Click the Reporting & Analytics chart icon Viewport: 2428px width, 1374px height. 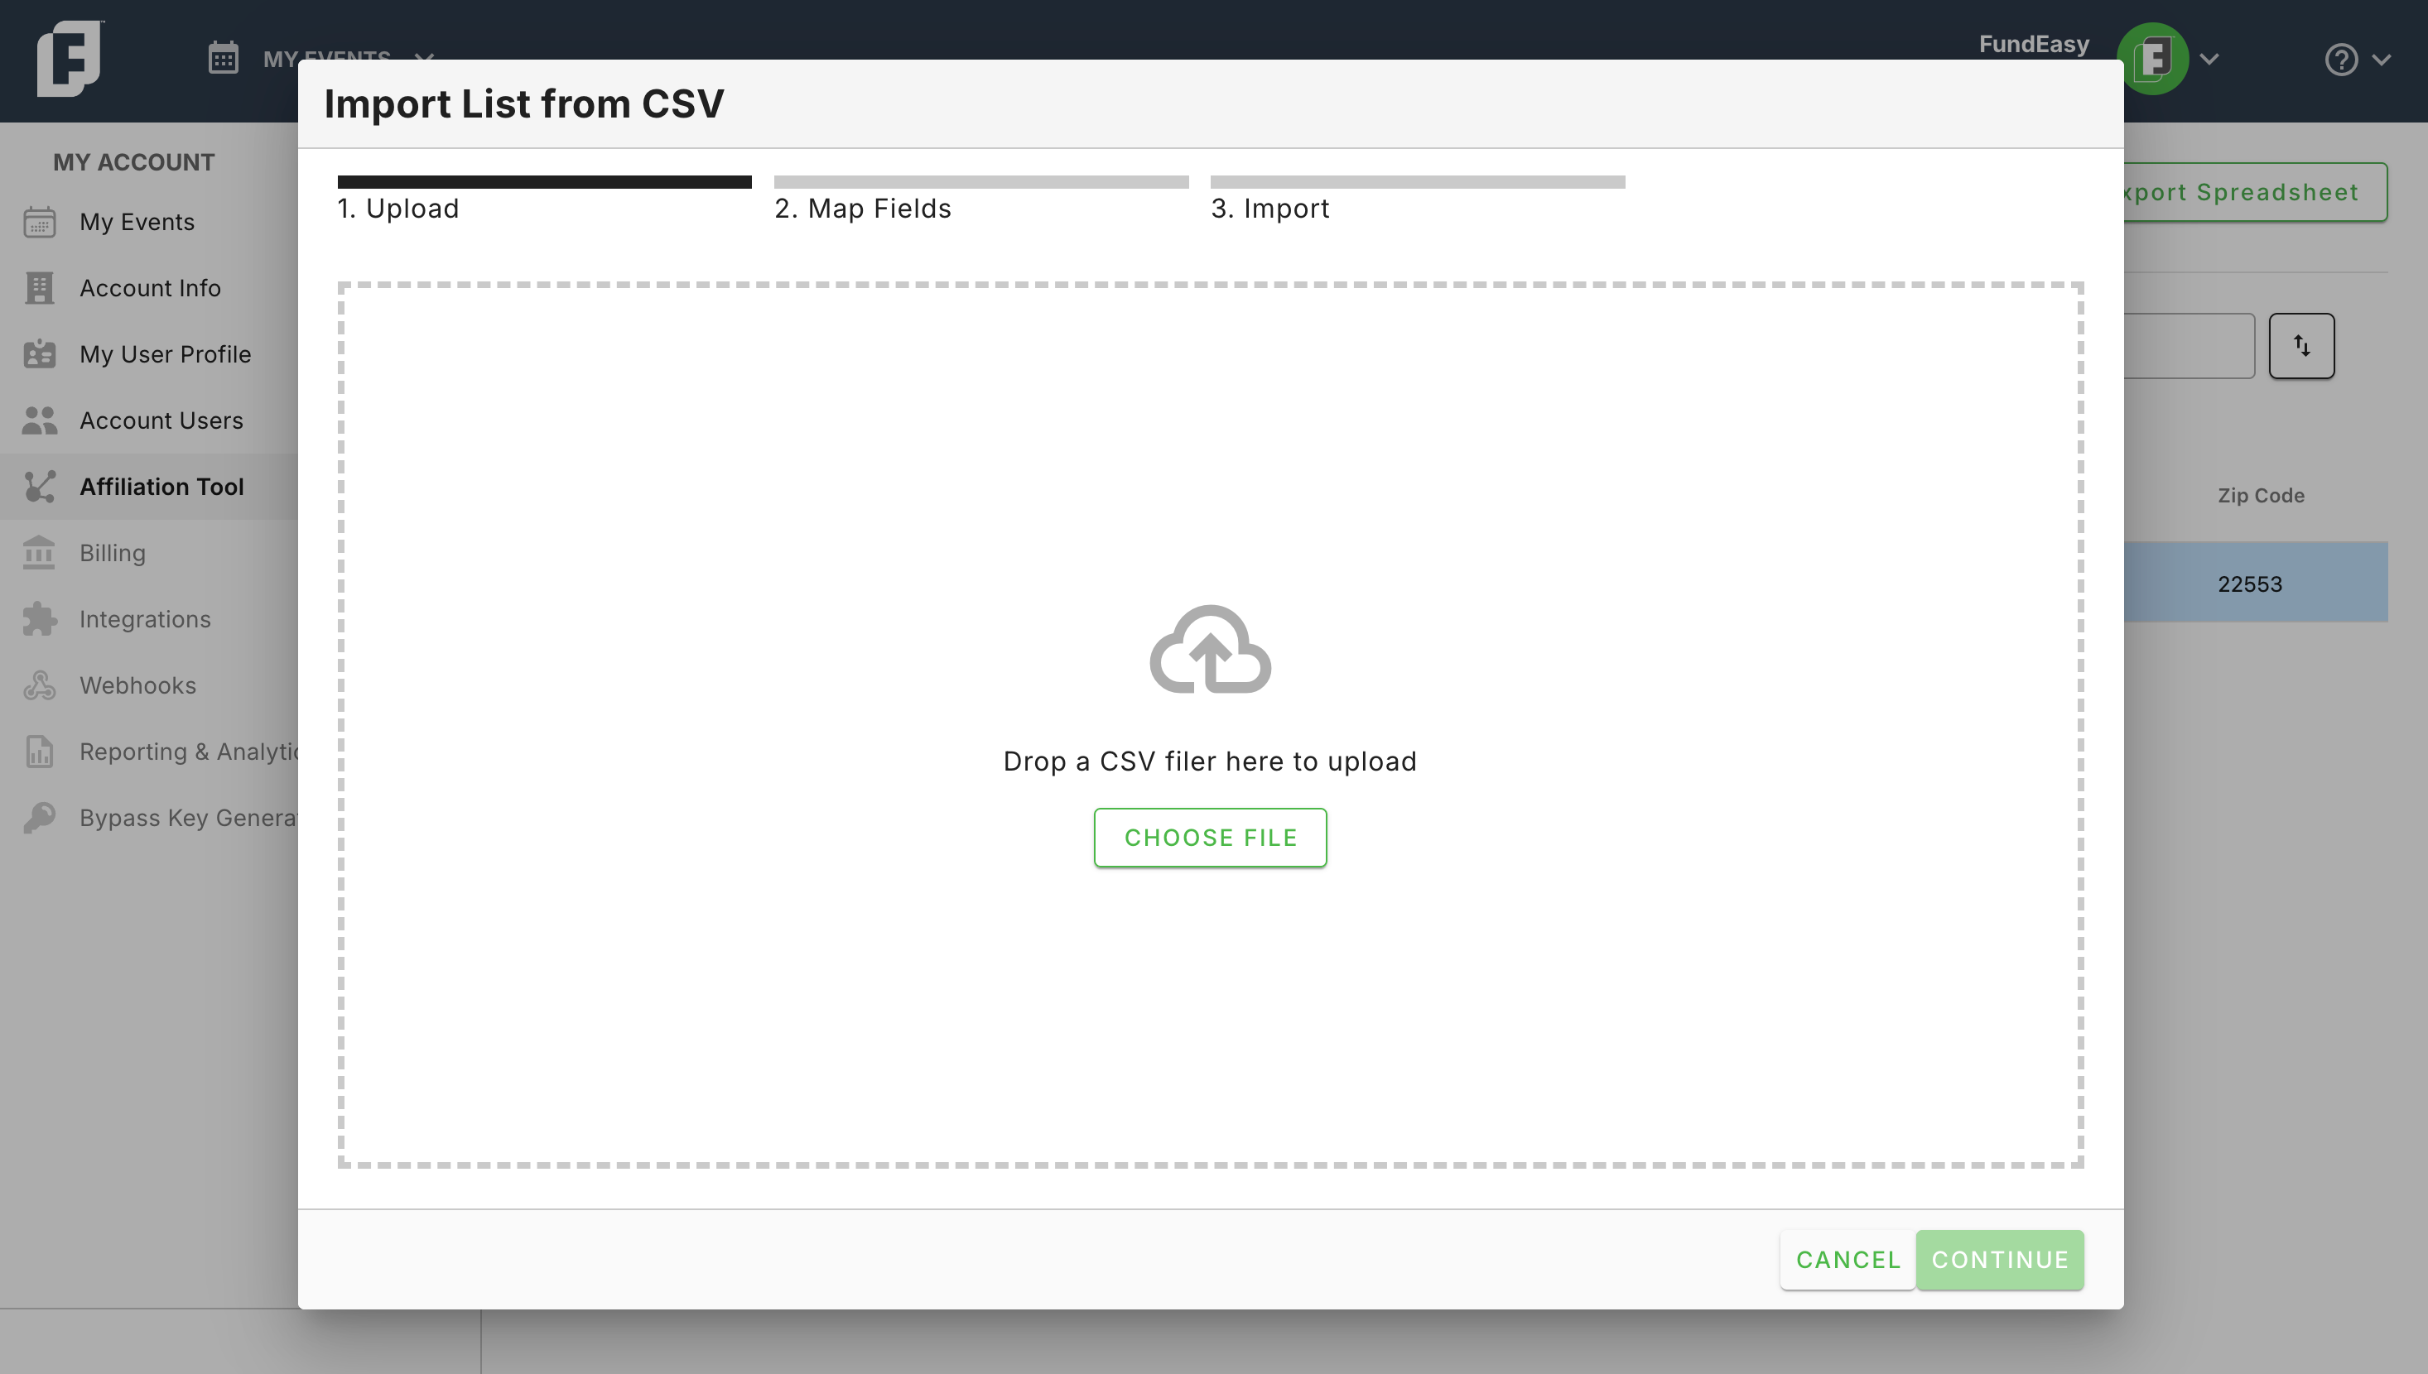tap(40, 752)
